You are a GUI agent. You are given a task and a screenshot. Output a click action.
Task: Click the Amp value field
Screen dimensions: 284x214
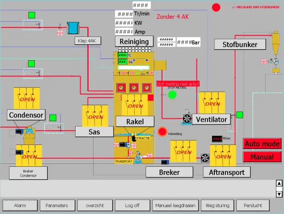124,32
